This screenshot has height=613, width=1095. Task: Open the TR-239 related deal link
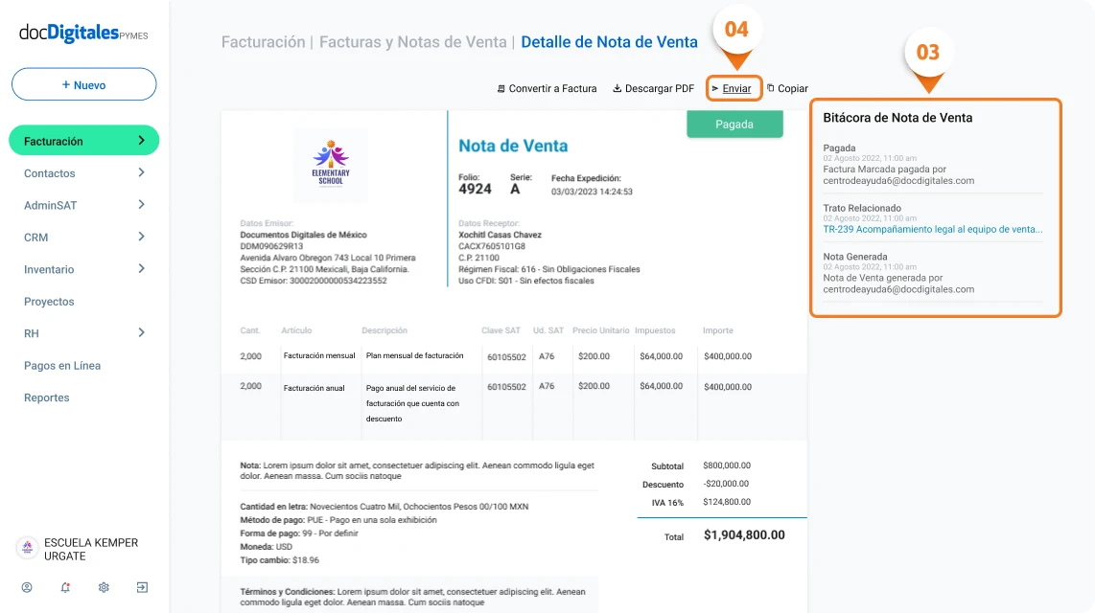[x=932, y=230]
